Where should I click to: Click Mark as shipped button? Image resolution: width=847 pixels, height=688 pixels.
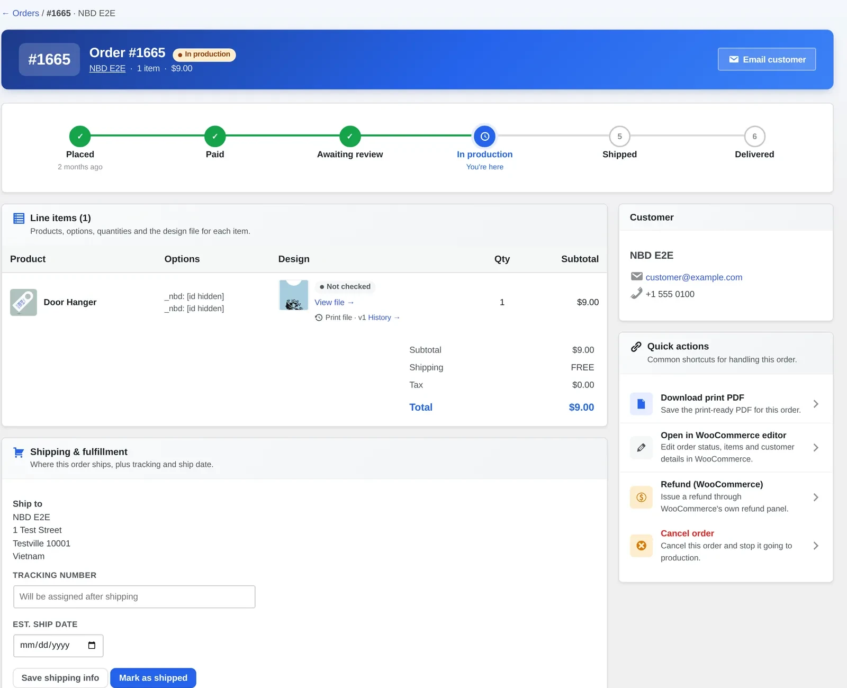coord(153,678)
